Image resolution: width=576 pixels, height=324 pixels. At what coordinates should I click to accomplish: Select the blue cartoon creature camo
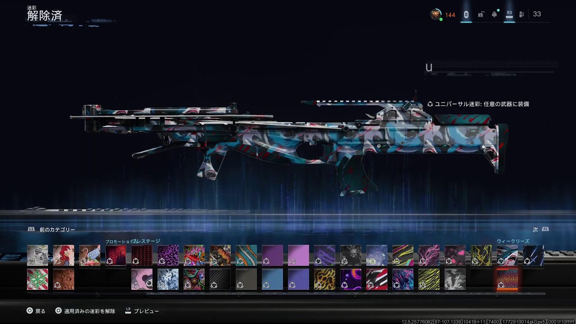[x=377, y=255]
